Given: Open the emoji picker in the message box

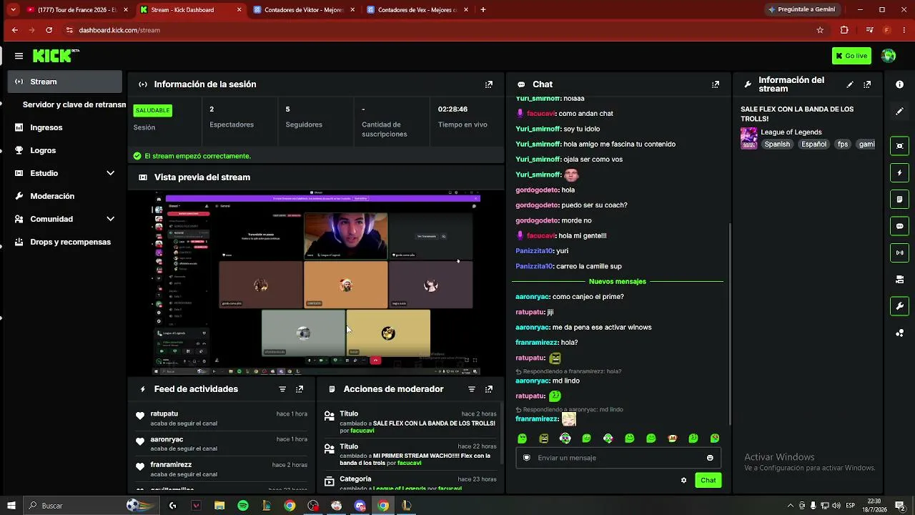Looking at the screenshot, I should click(710, 458).
